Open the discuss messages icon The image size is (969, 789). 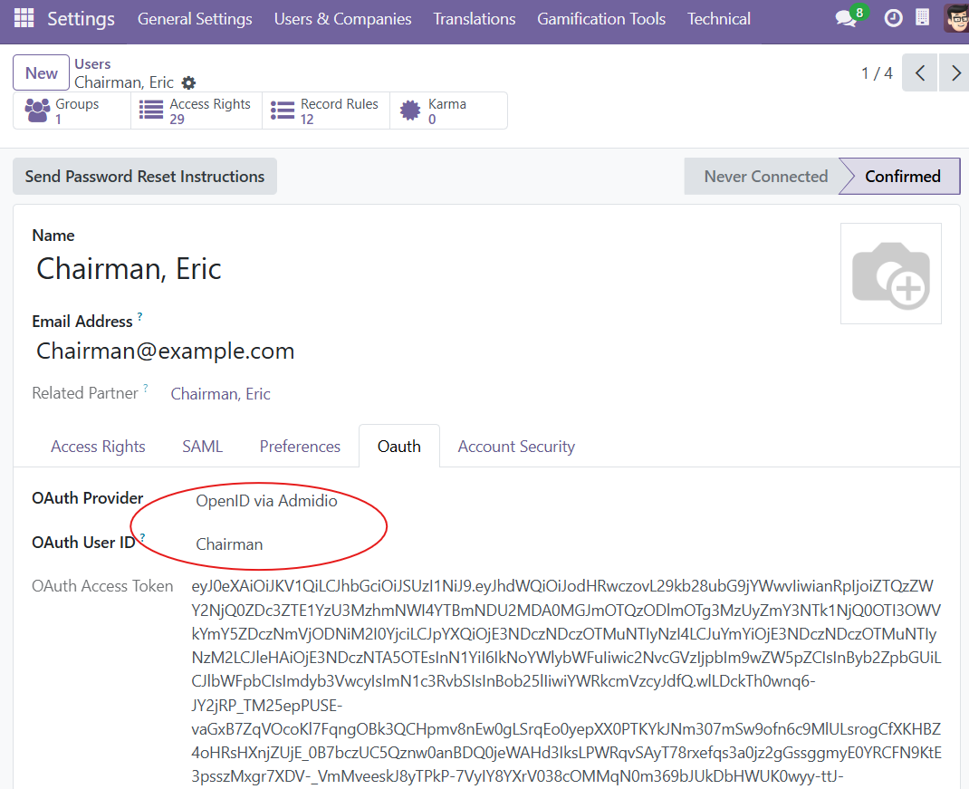pyautogui.click(x=846, y=19)
